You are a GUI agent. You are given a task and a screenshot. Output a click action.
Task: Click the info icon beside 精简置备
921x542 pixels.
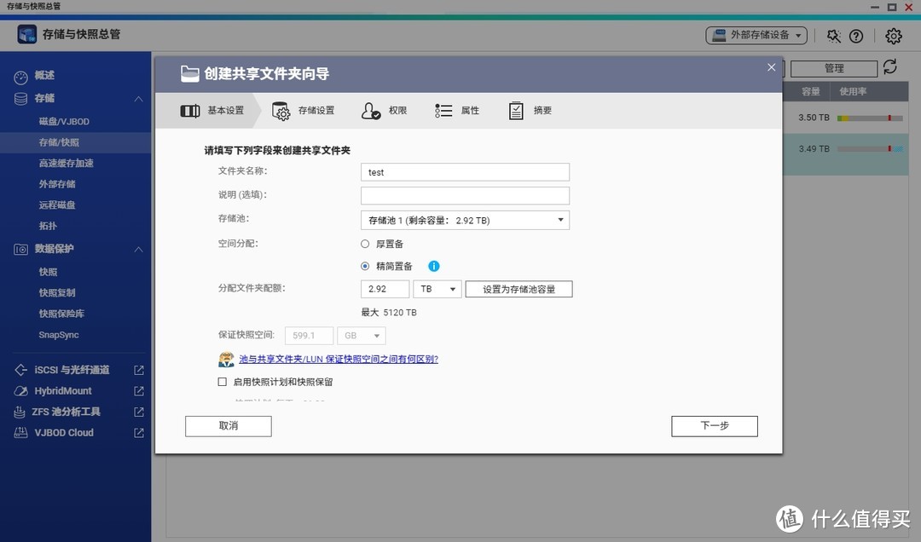(433, 266)
